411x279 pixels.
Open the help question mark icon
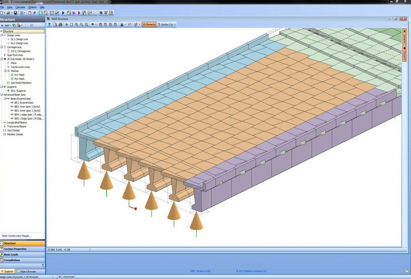point(49,25)
